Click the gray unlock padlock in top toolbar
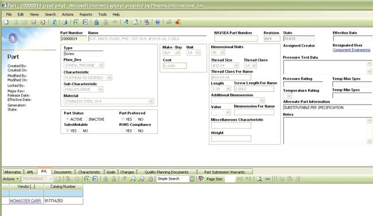Viewport: 373px width, 216px height. (x=106, y=22)
